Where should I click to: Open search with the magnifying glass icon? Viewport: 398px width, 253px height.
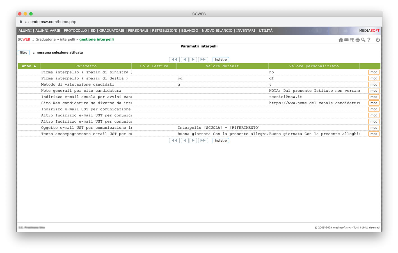pyautogui.click(x=363, y=40)
